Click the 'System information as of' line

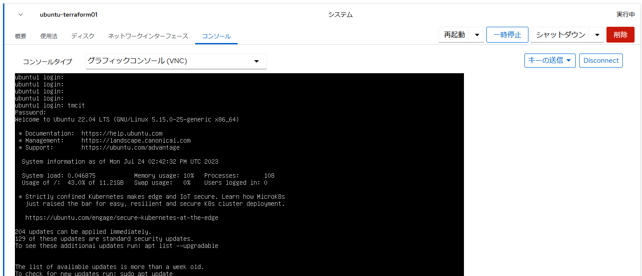120,161
